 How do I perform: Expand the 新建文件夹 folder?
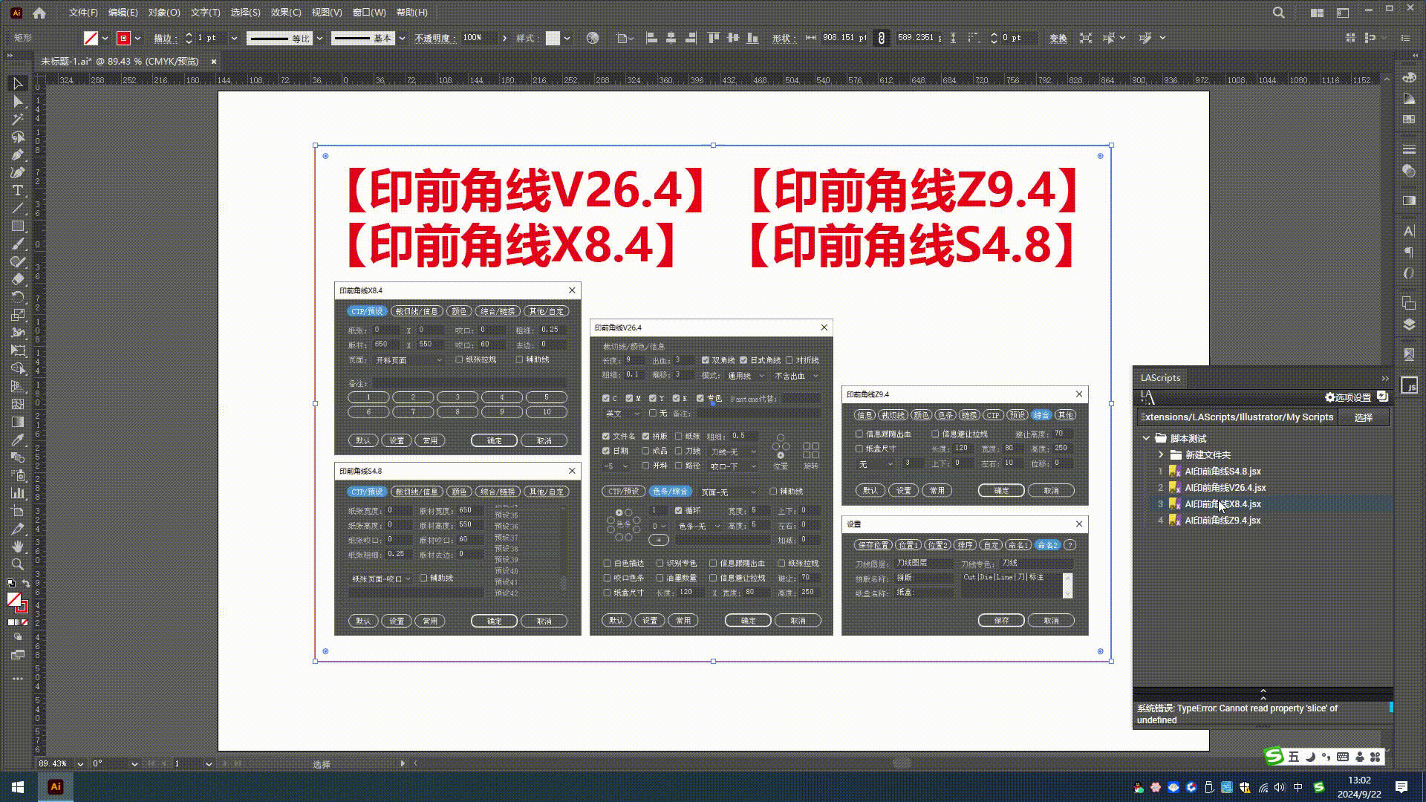pos(1161,455)
